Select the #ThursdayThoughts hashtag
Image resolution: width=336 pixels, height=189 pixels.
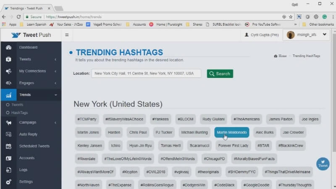pos(295,185)
